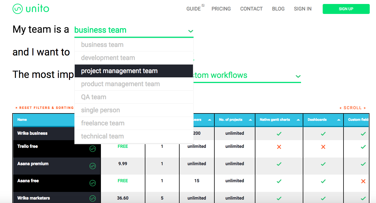Image resolution: width=376 pixels, height=203 pixels.
Task: Click projects 'unlimited' in Wrike business row
Action: click(x=235, y=133)
